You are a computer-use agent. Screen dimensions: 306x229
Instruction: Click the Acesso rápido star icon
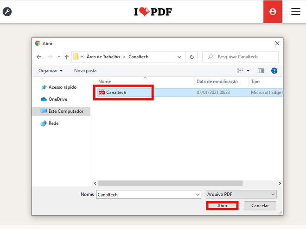44,87
